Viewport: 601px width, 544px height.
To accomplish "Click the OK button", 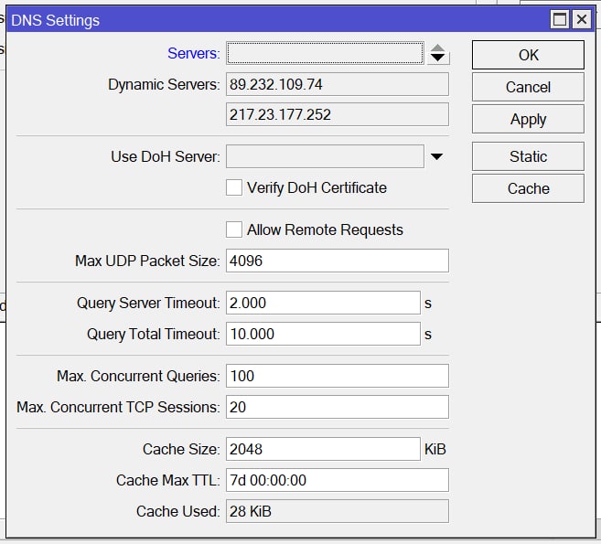I will coord(528,55).
